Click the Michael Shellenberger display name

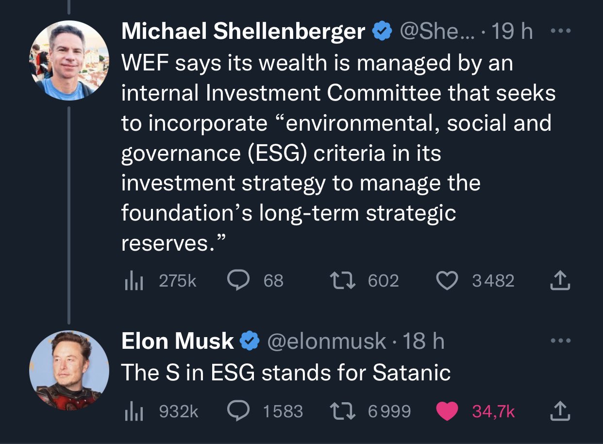(243, 32)
